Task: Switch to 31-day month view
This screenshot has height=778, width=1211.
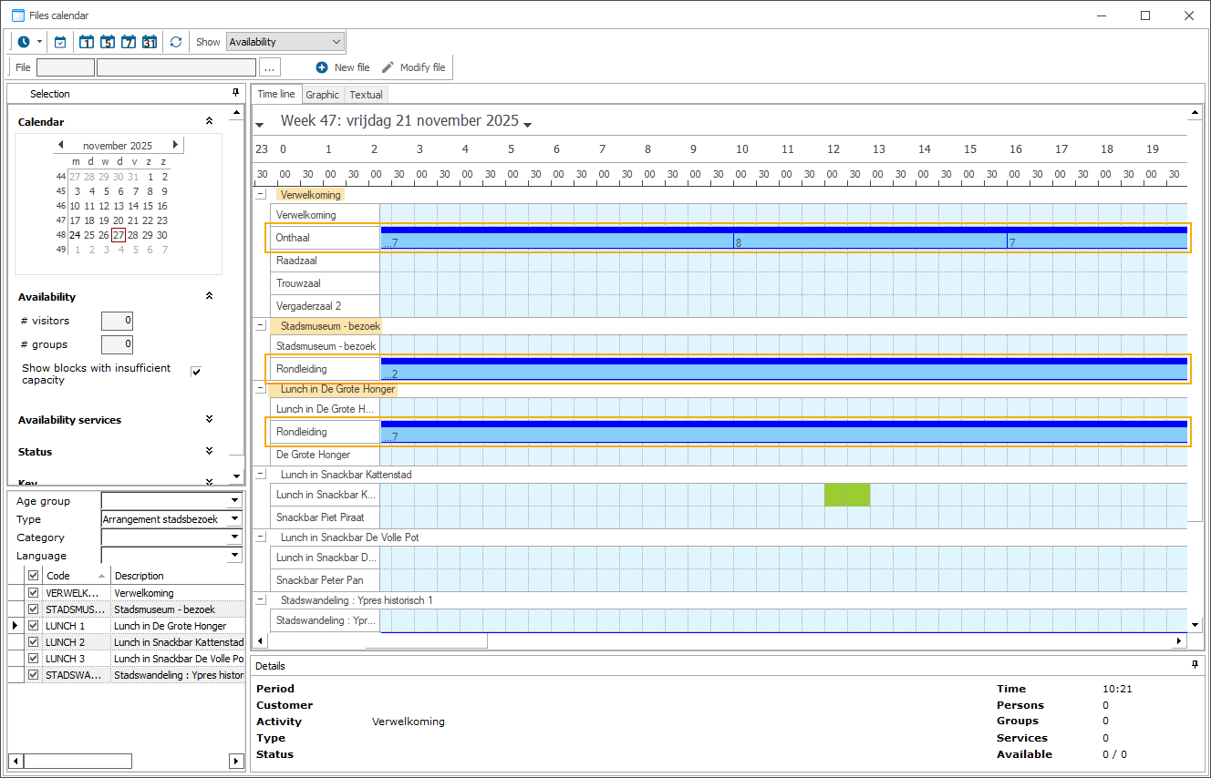Action: point(150,42)
